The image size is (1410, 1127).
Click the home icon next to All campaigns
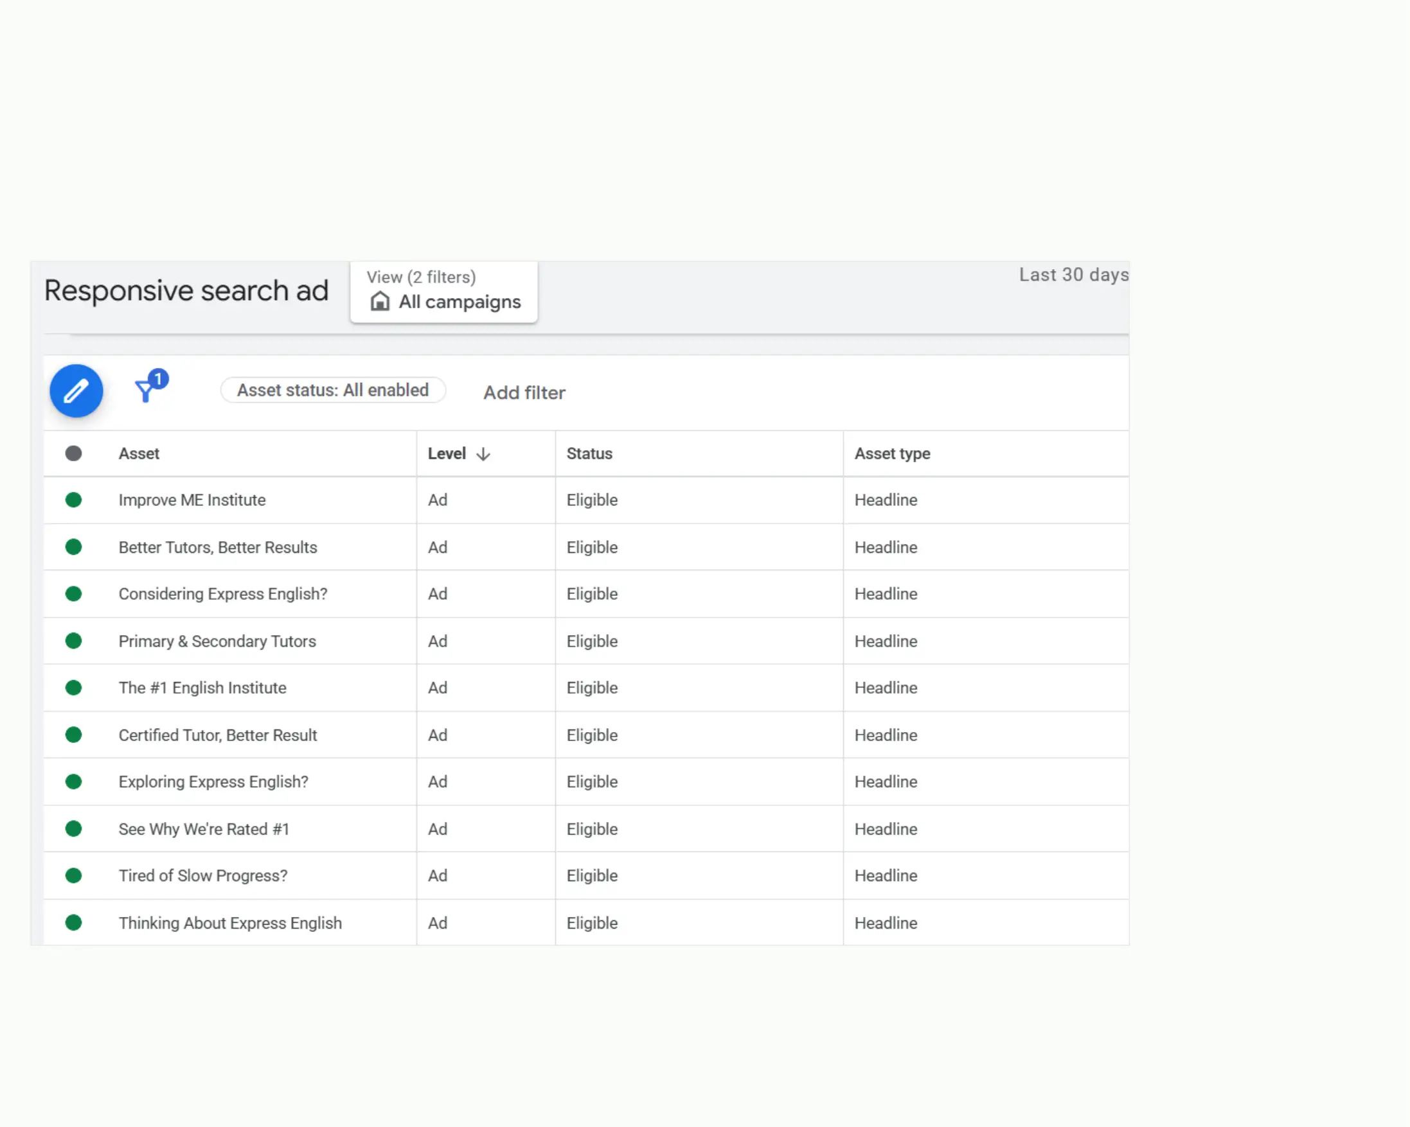point(380,301)
